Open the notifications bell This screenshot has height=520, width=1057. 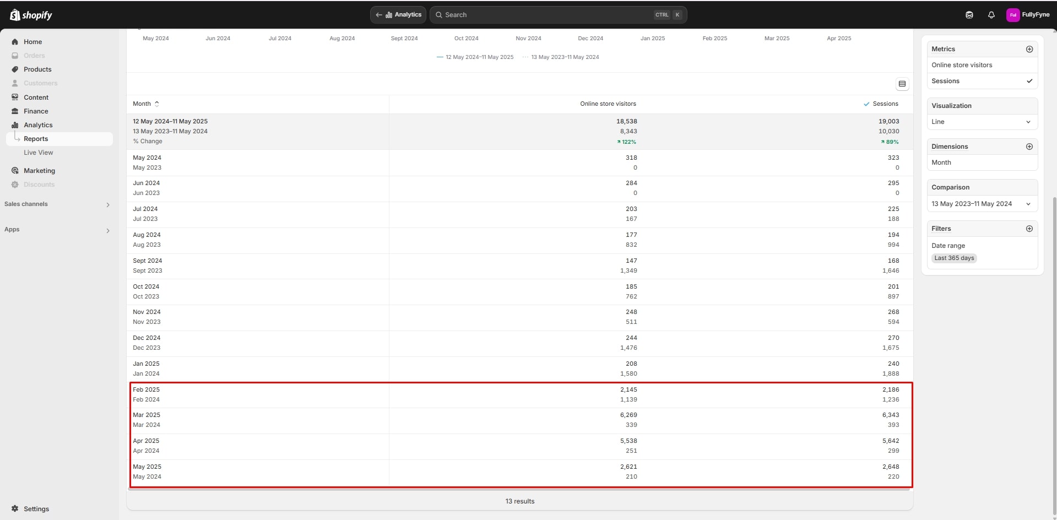click(991, 15)
